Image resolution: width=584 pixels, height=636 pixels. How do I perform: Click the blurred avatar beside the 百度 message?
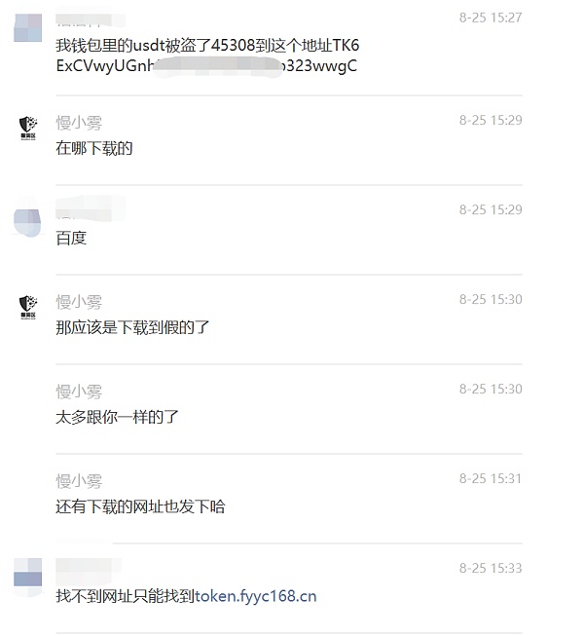tap(27, 221)
